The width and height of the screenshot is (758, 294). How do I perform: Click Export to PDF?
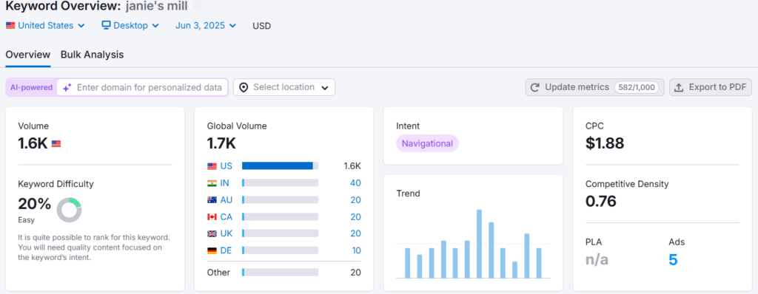(710, 87)
